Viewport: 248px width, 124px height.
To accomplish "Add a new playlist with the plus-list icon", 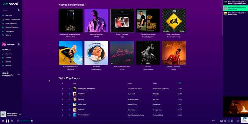I will (19, 74).
